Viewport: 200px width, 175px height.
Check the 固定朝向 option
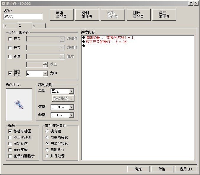(x=10, y=144)
